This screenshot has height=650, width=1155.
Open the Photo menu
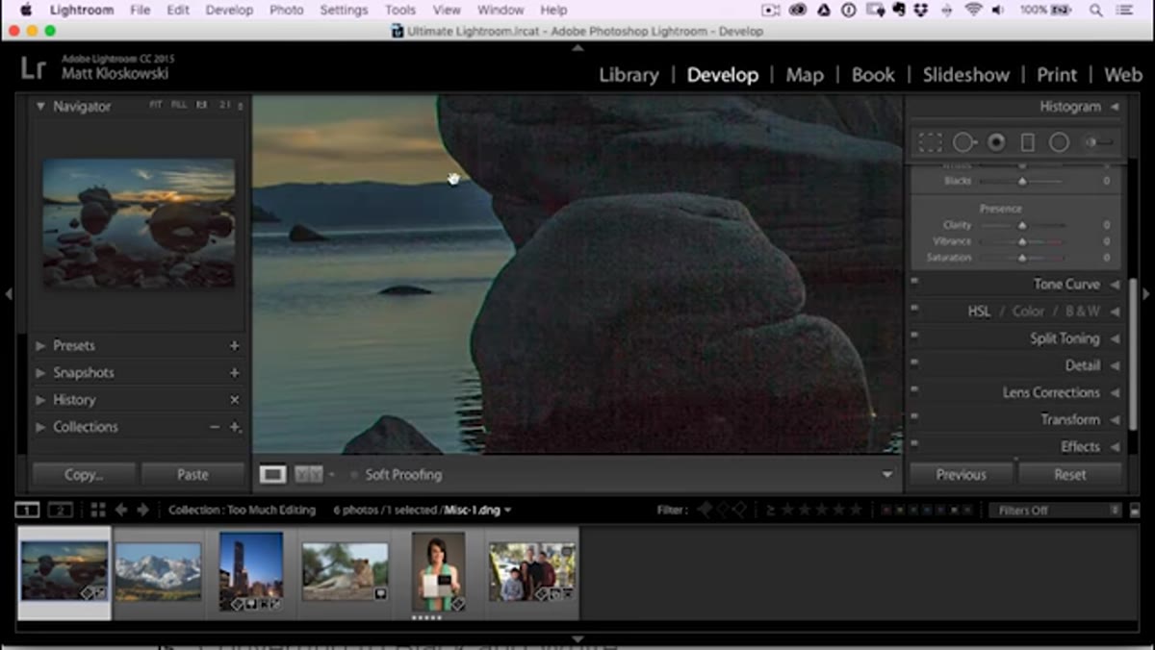pos(286,10)
